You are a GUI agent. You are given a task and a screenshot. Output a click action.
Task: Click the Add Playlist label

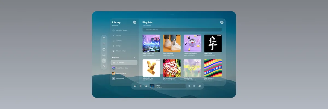pyautogui.click(x=120, y=78)
